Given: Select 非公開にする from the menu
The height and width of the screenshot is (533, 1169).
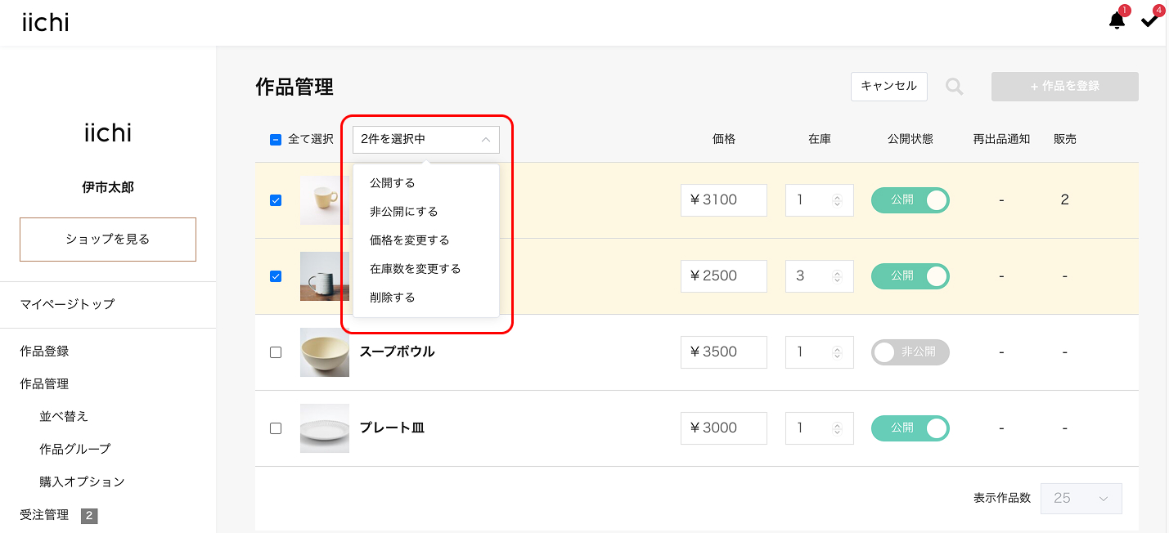Looking at the screenshot, I should click(404, 212).
